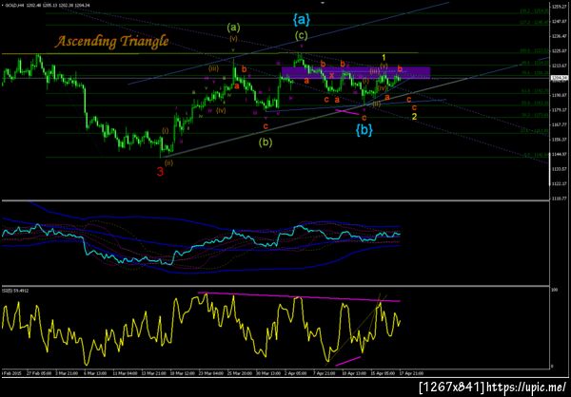Click the 'Ascending Triangle' chart title text
The width and height of the screenshot is (571, 397).
(111, 42)
